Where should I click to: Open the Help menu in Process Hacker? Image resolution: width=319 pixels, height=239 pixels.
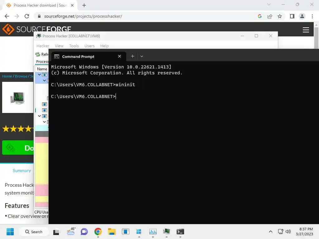click(x=104, y=46)
